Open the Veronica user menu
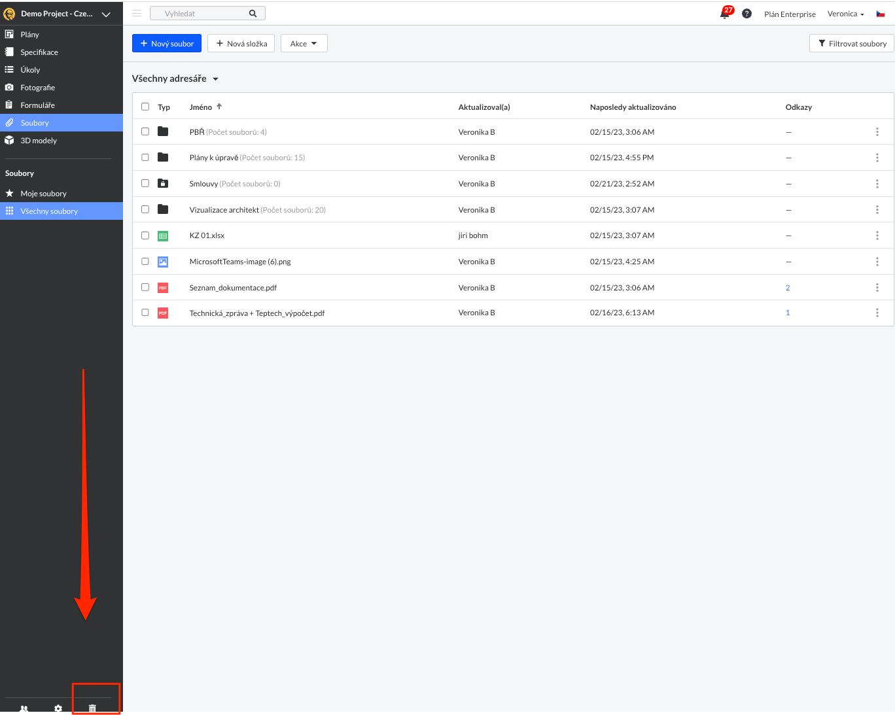 point(845,14)
